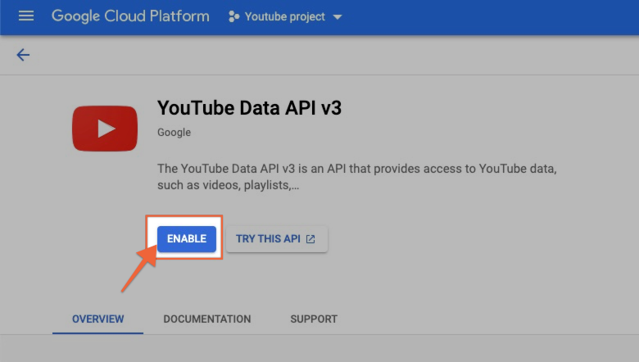Open the hamburger navigation menu
This screenshot has width=639, height=362.
click(26, 16)
